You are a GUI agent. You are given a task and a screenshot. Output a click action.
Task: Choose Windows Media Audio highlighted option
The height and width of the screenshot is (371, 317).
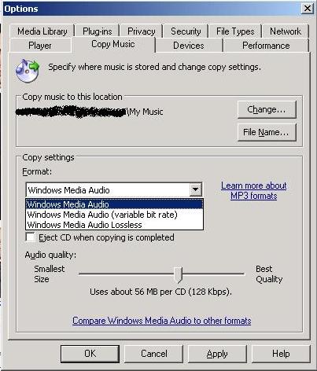pos(114,204)
